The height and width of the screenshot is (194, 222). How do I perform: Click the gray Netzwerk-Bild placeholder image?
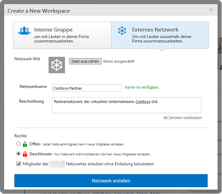coord(57,65)
